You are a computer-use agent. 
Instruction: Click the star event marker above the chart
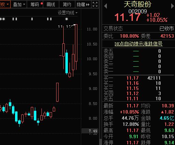point(66,19)
